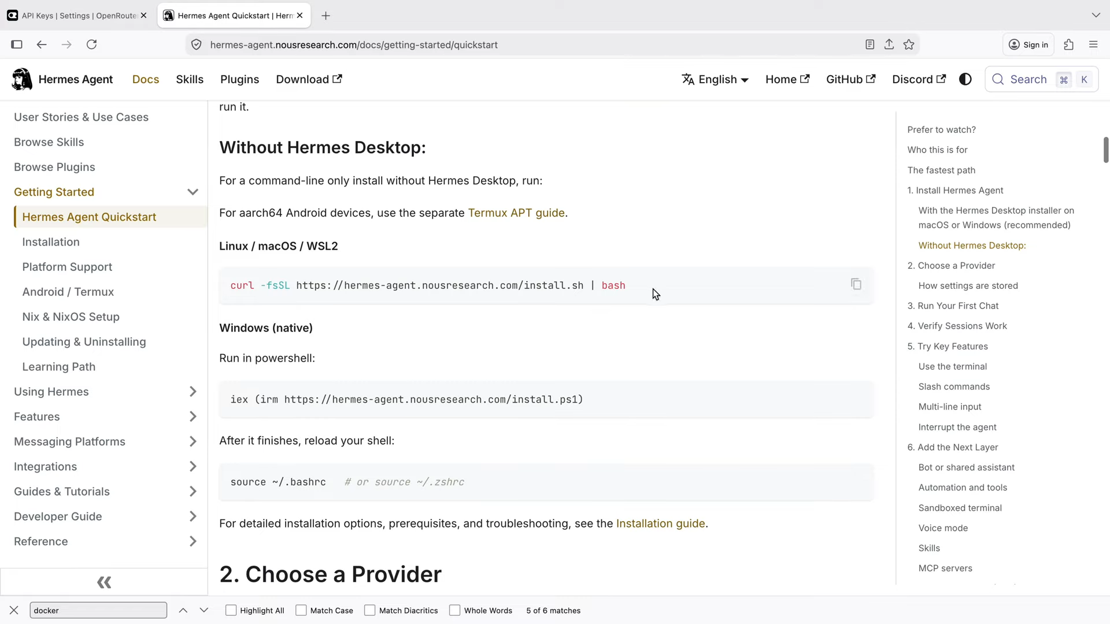Open the Download external link
This screenshot has height=624, width=1110.
[x=309, y=79]
